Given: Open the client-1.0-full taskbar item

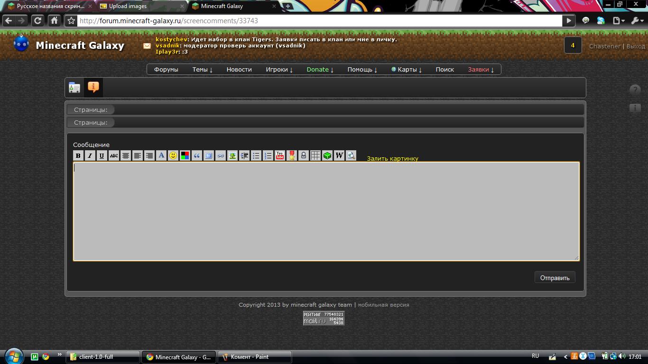Looking at the screenshot, I should tap(103, 357).
